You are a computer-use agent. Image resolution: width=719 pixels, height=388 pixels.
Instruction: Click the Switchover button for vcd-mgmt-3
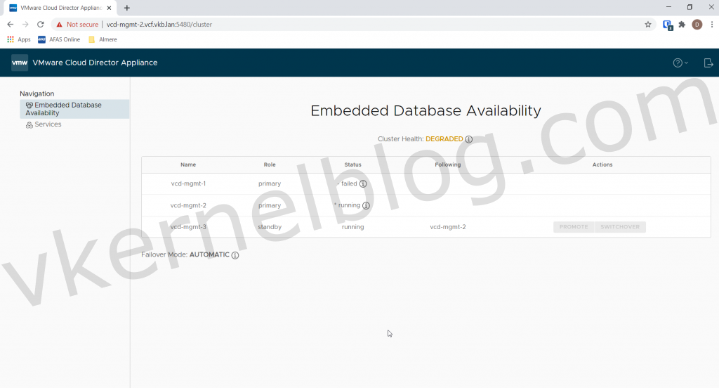(x=620, y=227)
